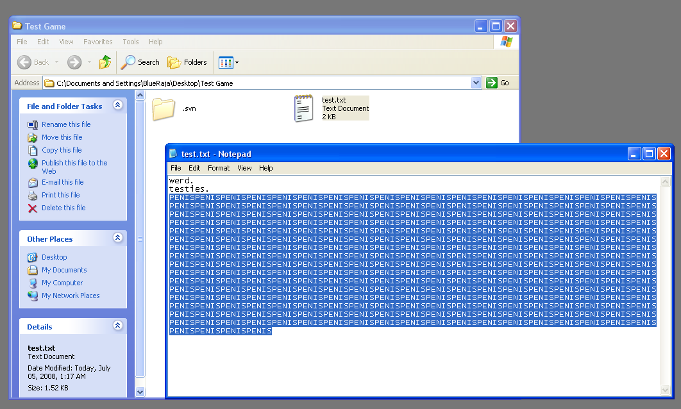Click Copy this file link
The image size is (681, 409).
point(62,150)
